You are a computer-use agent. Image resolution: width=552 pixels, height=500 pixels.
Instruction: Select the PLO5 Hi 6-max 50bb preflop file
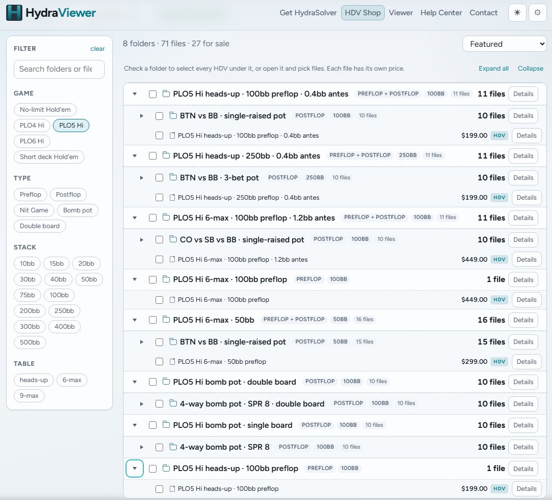pos(159,361)
